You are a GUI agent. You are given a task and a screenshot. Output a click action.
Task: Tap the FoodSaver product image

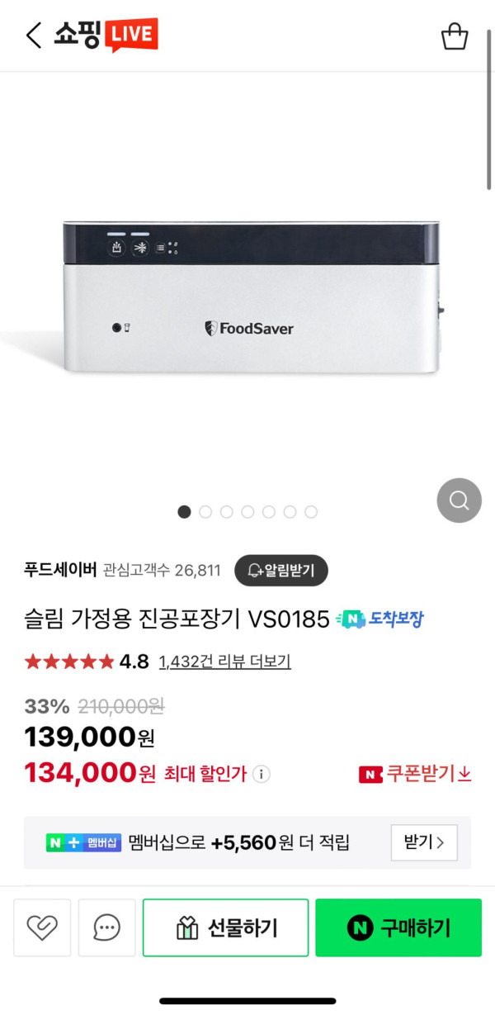click(252, 299)
